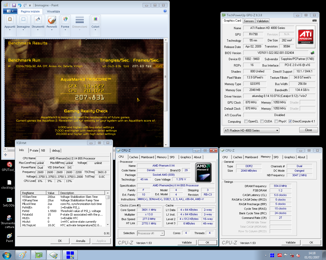Screen dimensions: 326x260
Task: Click the Description column header in K10stat
Action: 82,193
